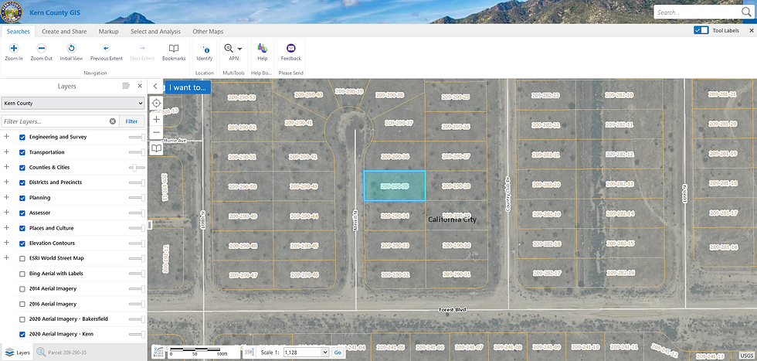
Task: Open the Help icon in toolbar
Action: point(262,48)
